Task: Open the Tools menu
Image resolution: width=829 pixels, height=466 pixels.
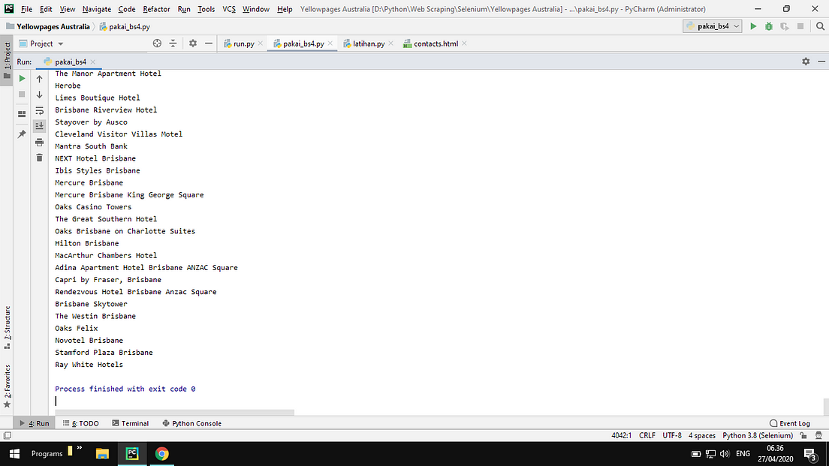Action: click(206, 9)
